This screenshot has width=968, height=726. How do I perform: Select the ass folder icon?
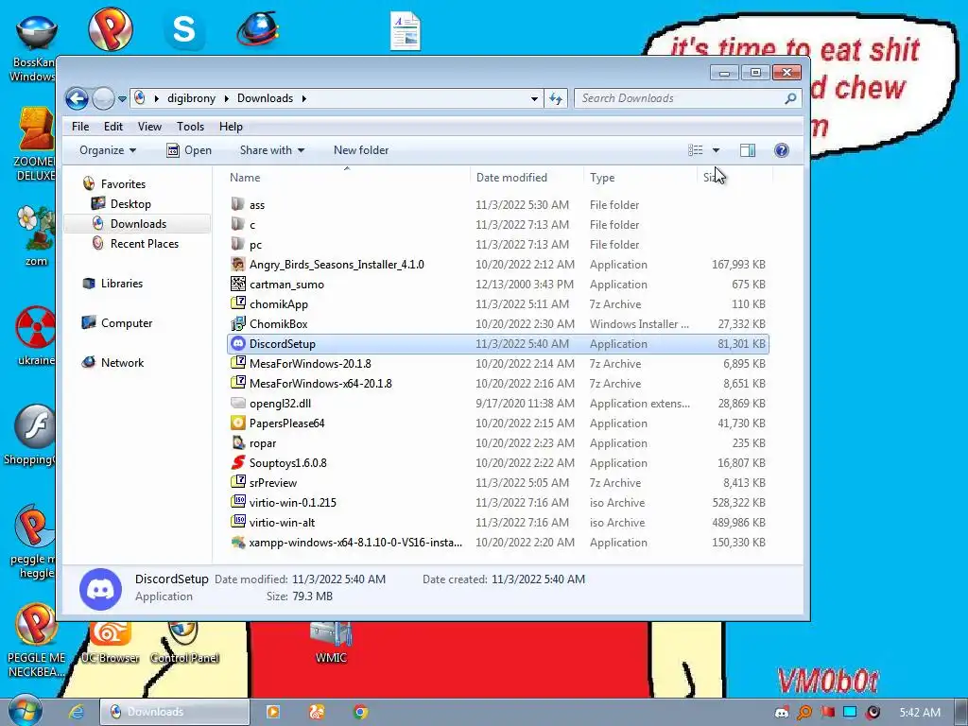(237, 204)
